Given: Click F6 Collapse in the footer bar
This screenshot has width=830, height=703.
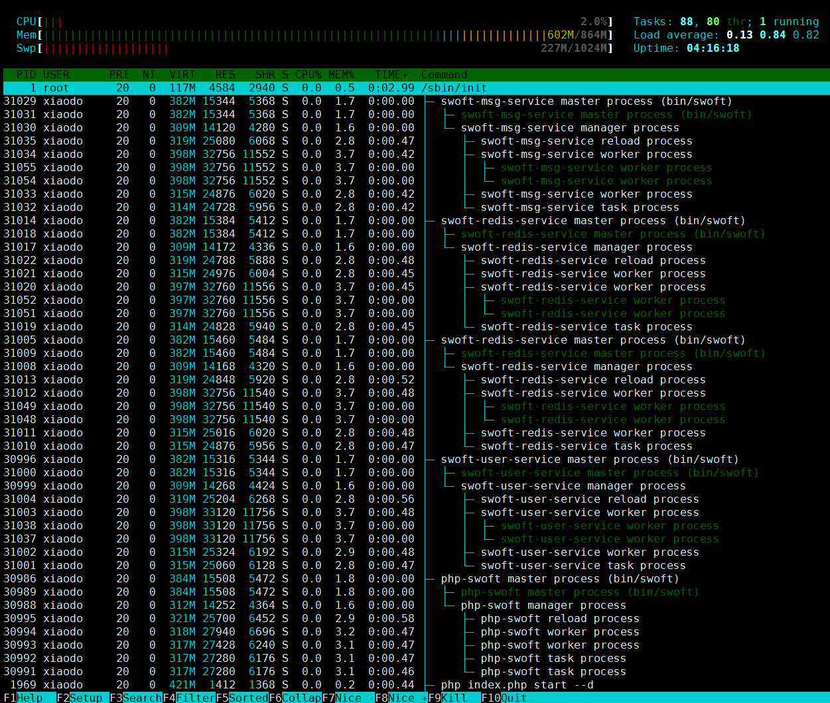Looking at the screenshot, I should (295, 698).
